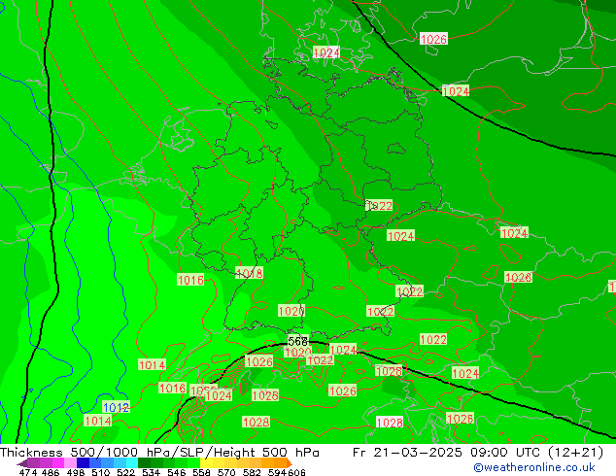Select the light pink legend swatch before dark blue
The height and width of the screenshot is (476, 616).
click(70, 462)
